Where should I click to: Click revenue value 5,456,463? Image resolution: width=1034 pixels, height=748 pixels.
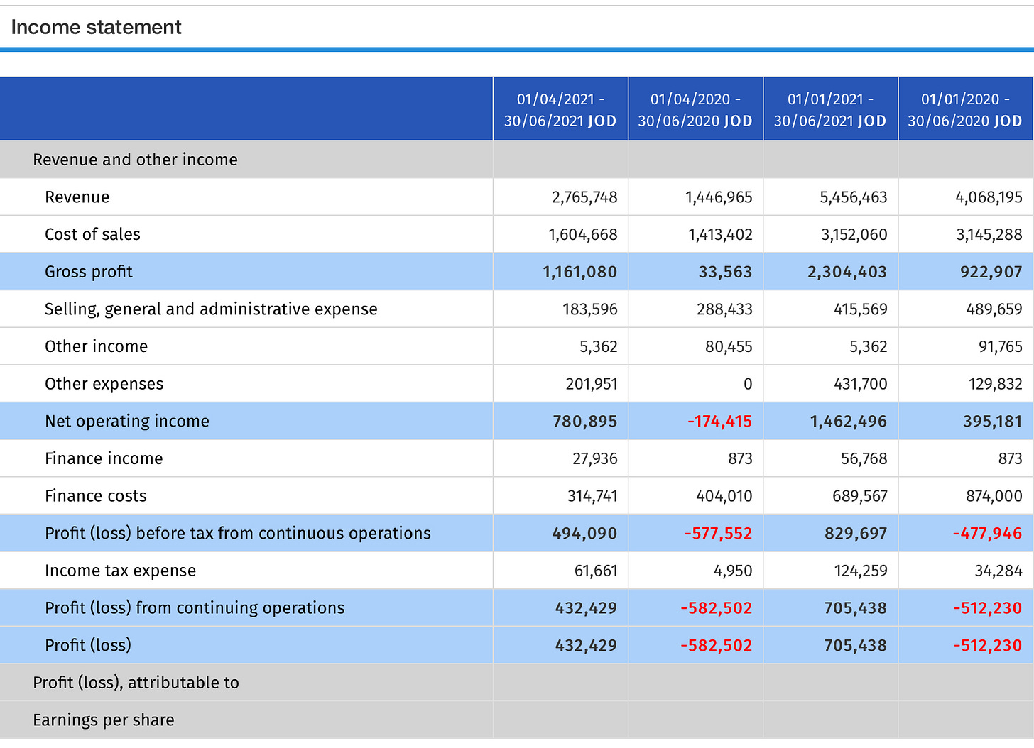[854, 197]
